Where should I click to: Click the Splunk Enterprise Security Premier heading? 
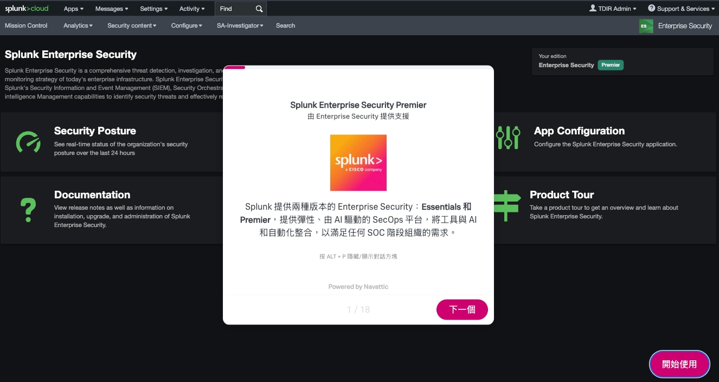[x=358, y=105]
